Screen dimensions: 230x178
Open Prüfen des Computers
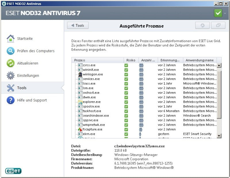click(36, 51)
